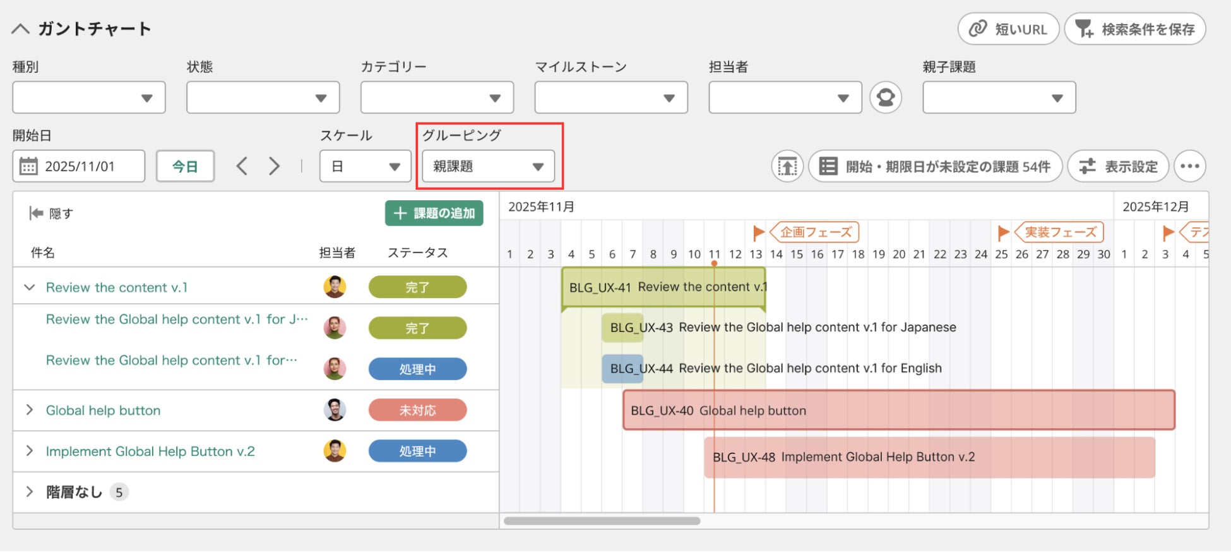Click the 企画フェーズ milestone flag
Screen dimensions: 1231x552
[759, 232]
